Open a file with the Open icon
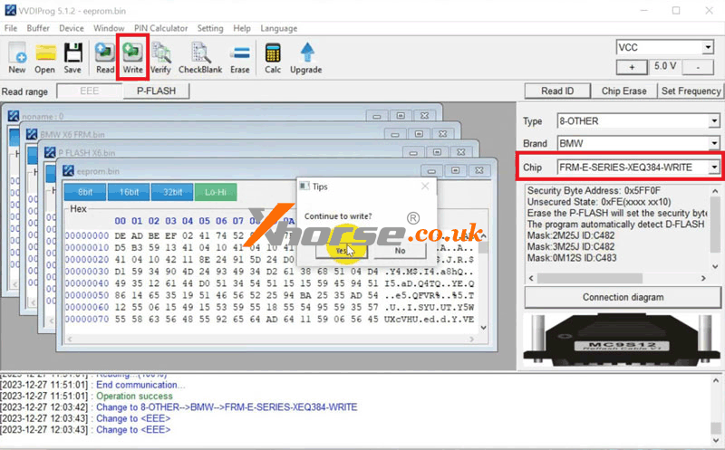The width and height of the screenshot is (725, 450). point(44,57)
